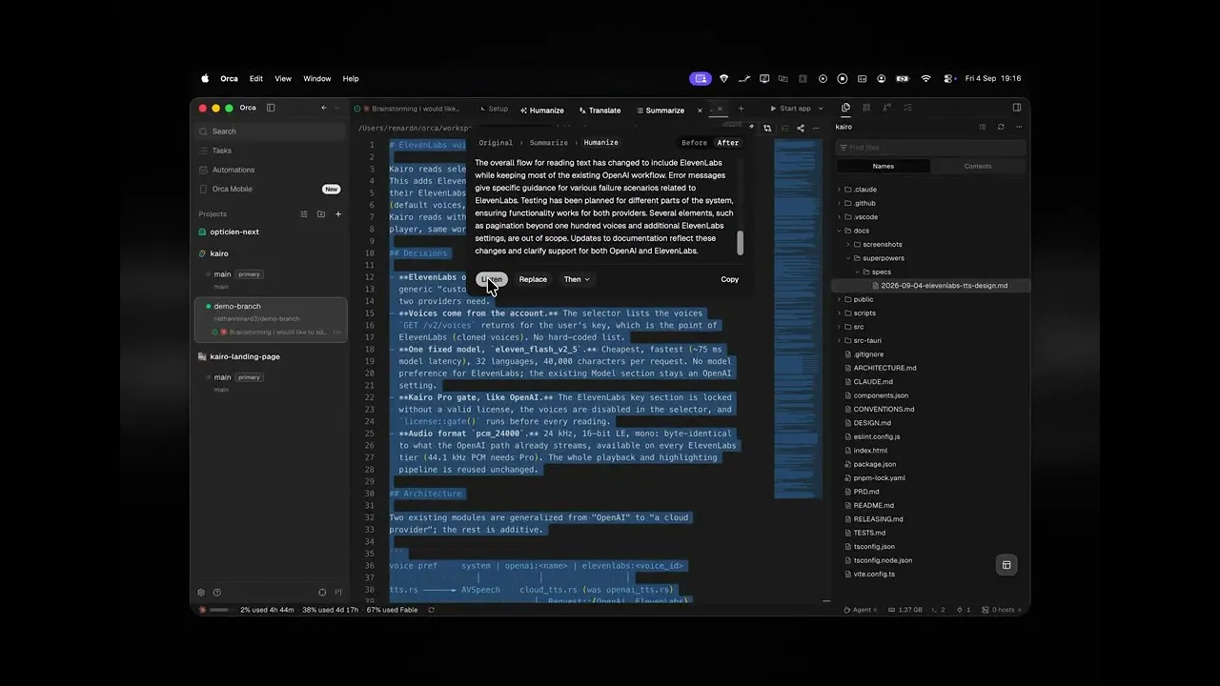
Task: Click Original in the breadcrumb
Action: [496, 143]
